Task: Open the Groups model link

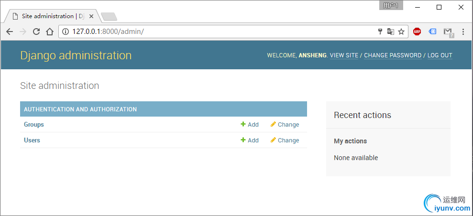Action: [34, 125]
